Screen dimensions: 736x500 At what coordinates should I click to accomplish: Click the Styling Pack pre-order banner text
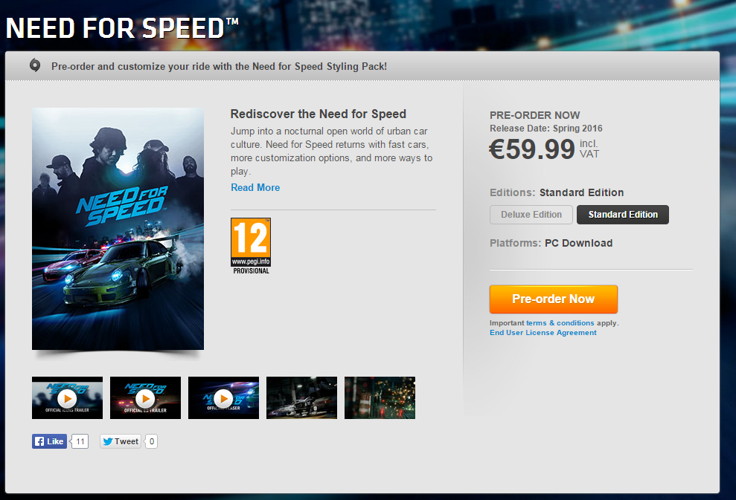220,67
